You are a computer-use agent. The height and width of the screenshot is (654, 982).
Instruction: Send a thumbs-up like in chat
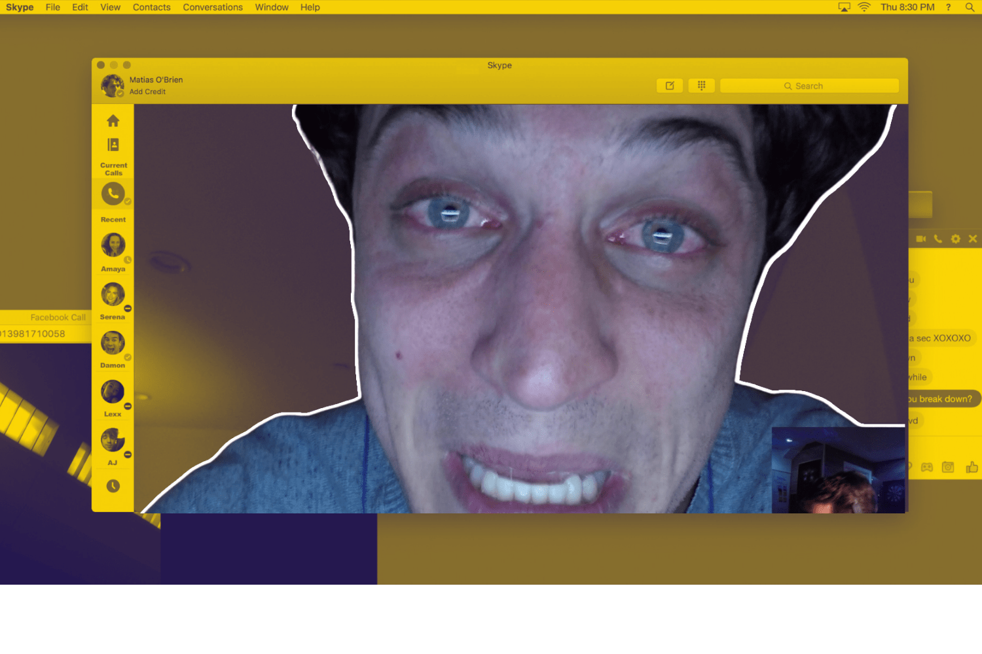[x=972, y=466]
